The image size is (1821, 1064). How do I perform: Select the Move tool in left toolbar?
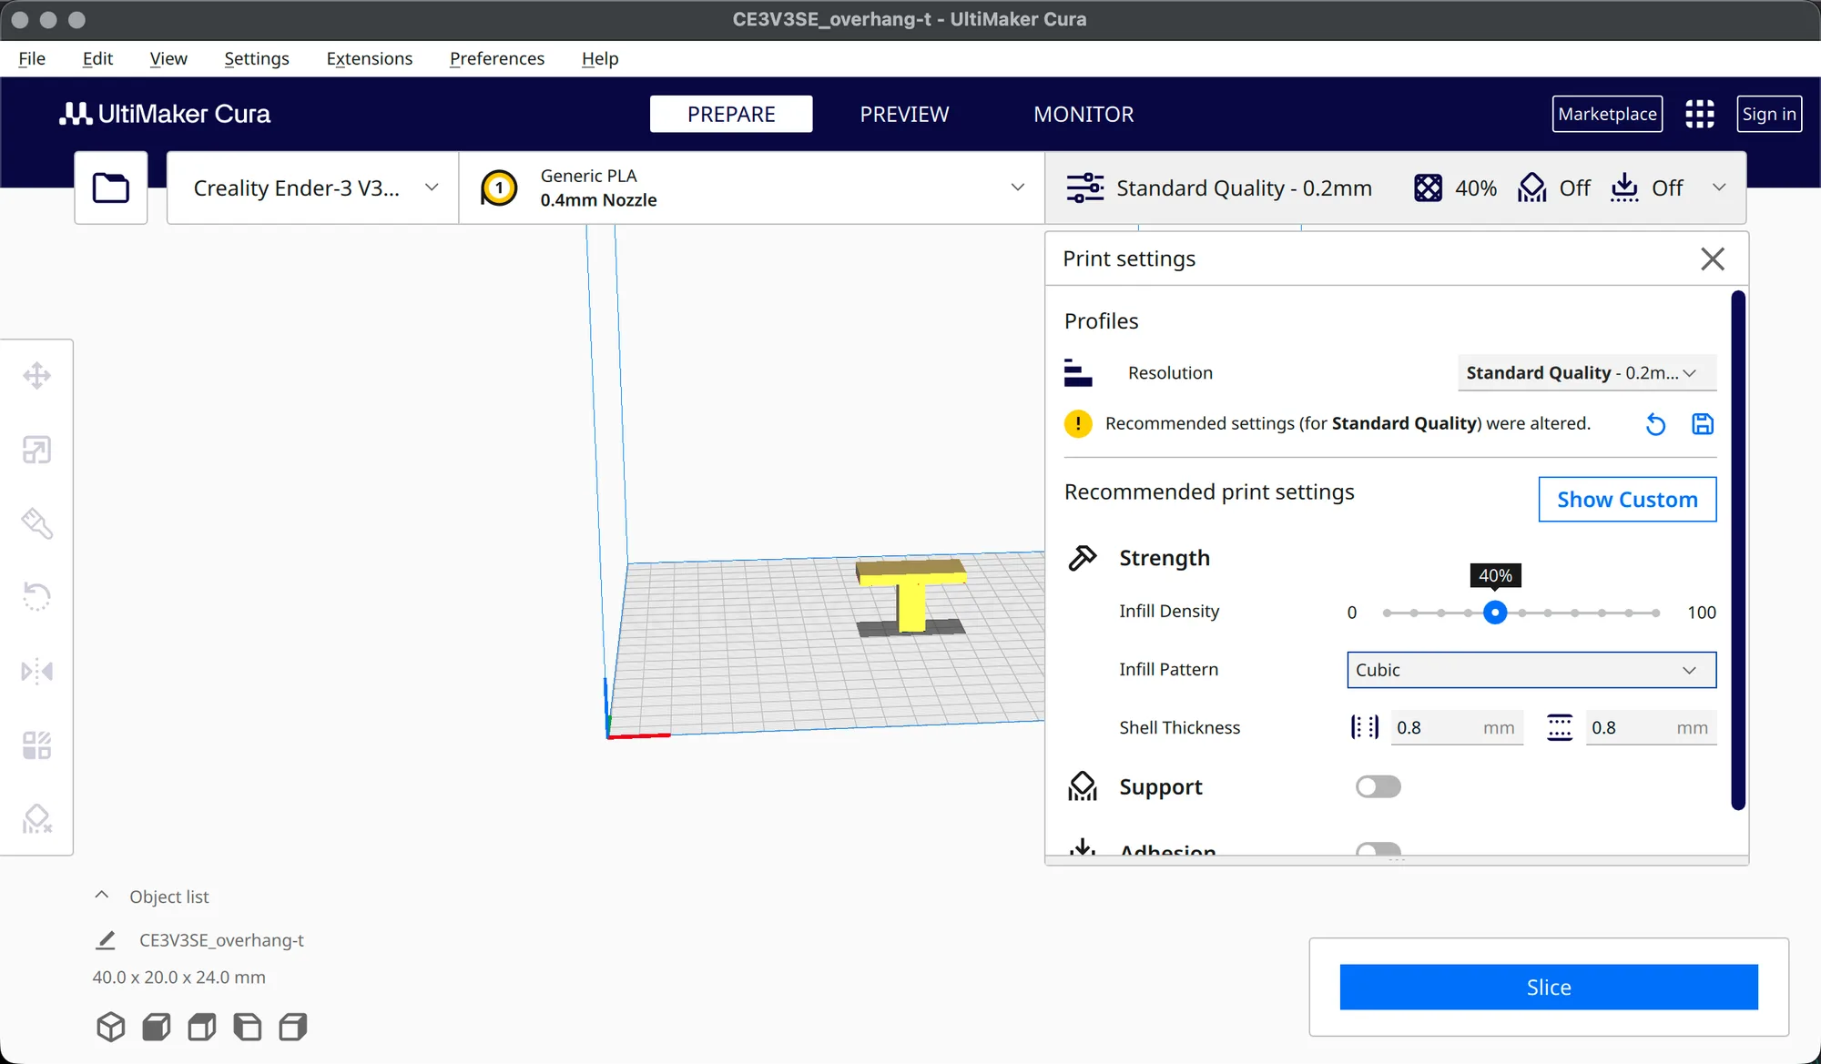click(36, 376)
